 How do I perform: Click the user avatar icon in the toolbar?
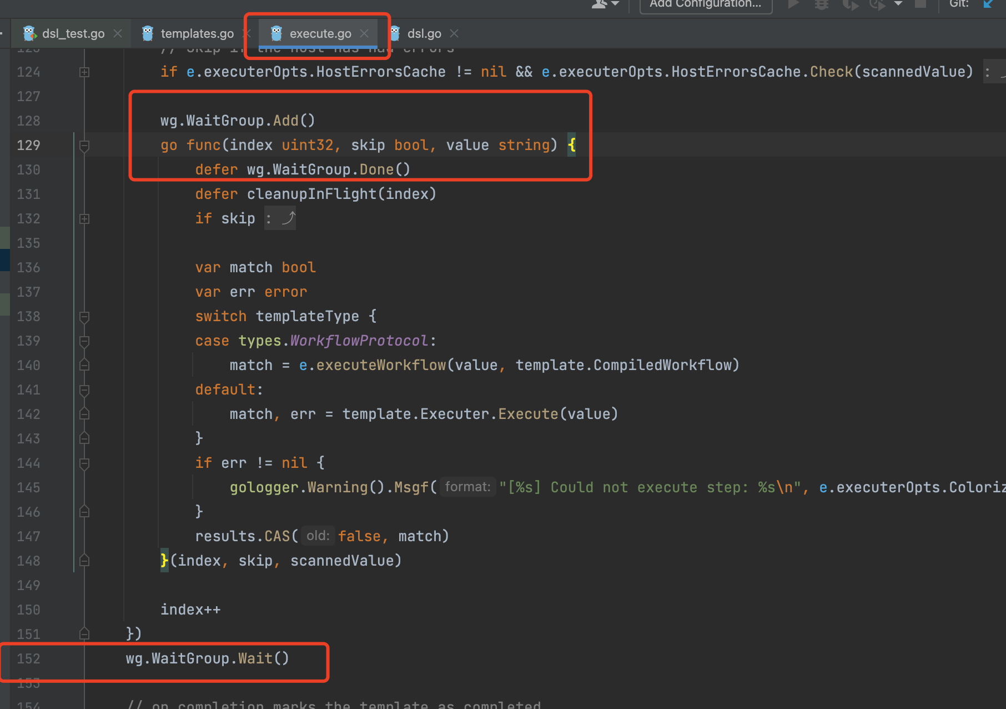pos(598,4)
